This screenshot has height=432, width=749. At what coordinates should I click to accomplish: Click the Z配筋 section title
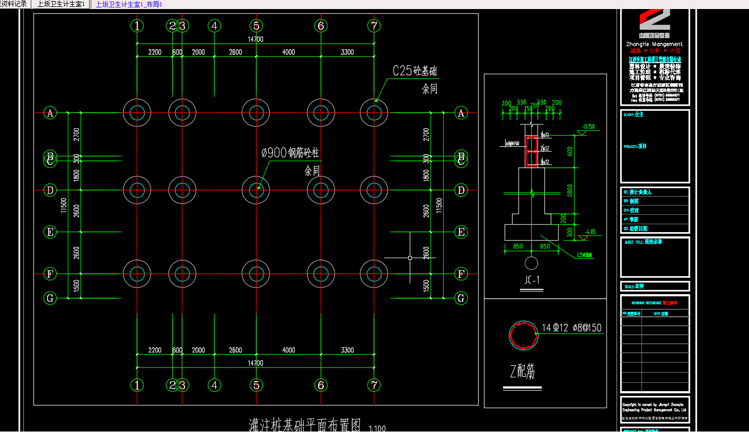(522, 372)
